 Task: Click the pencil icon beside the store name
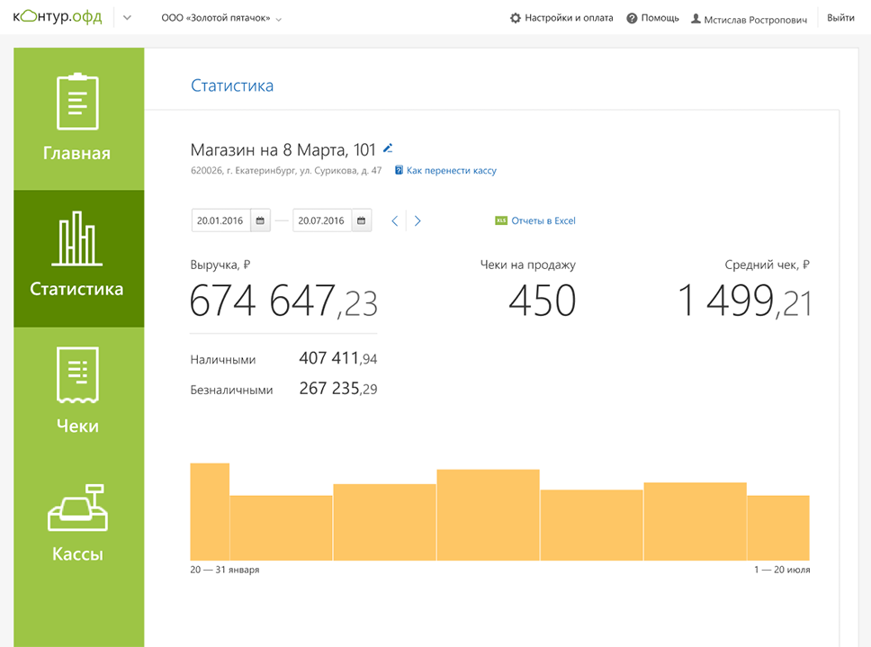(x=388, y=148)
